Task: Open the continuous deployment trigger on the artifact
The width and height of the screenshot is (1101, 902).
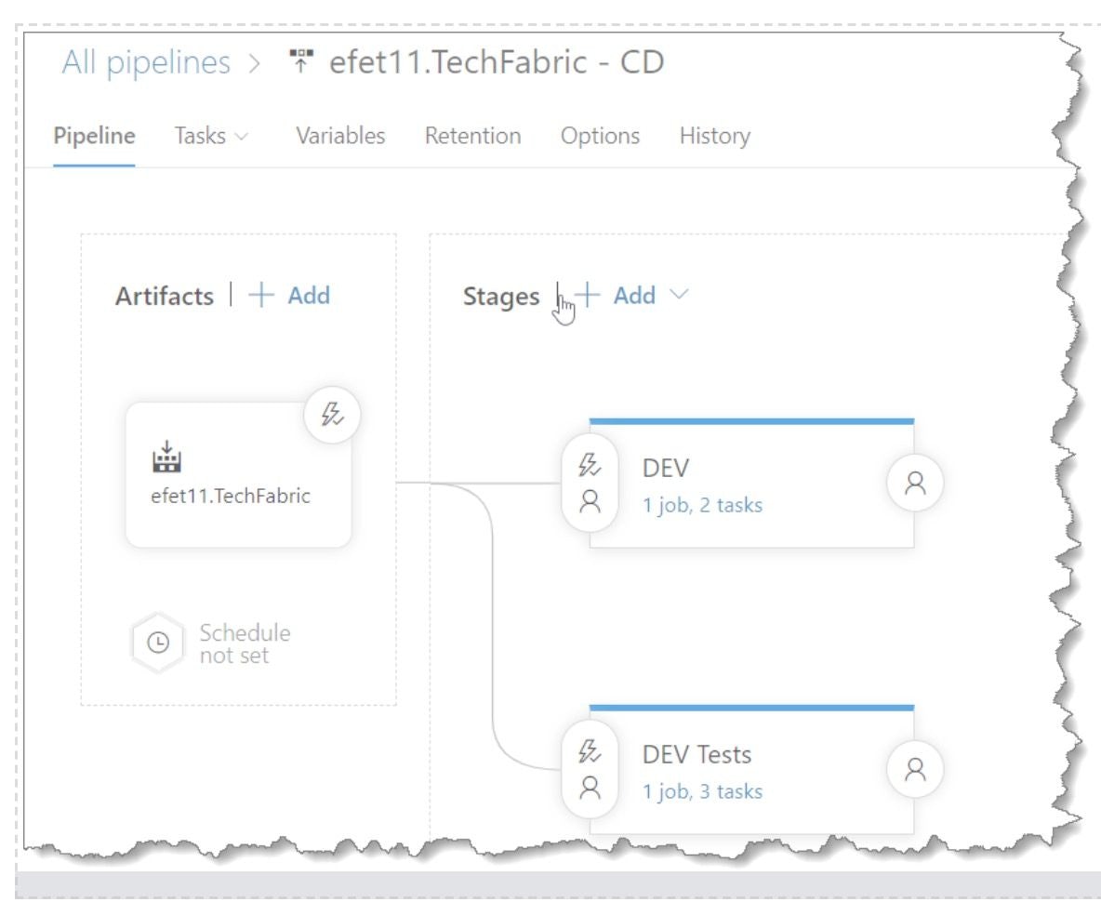Action: [335, 417]
